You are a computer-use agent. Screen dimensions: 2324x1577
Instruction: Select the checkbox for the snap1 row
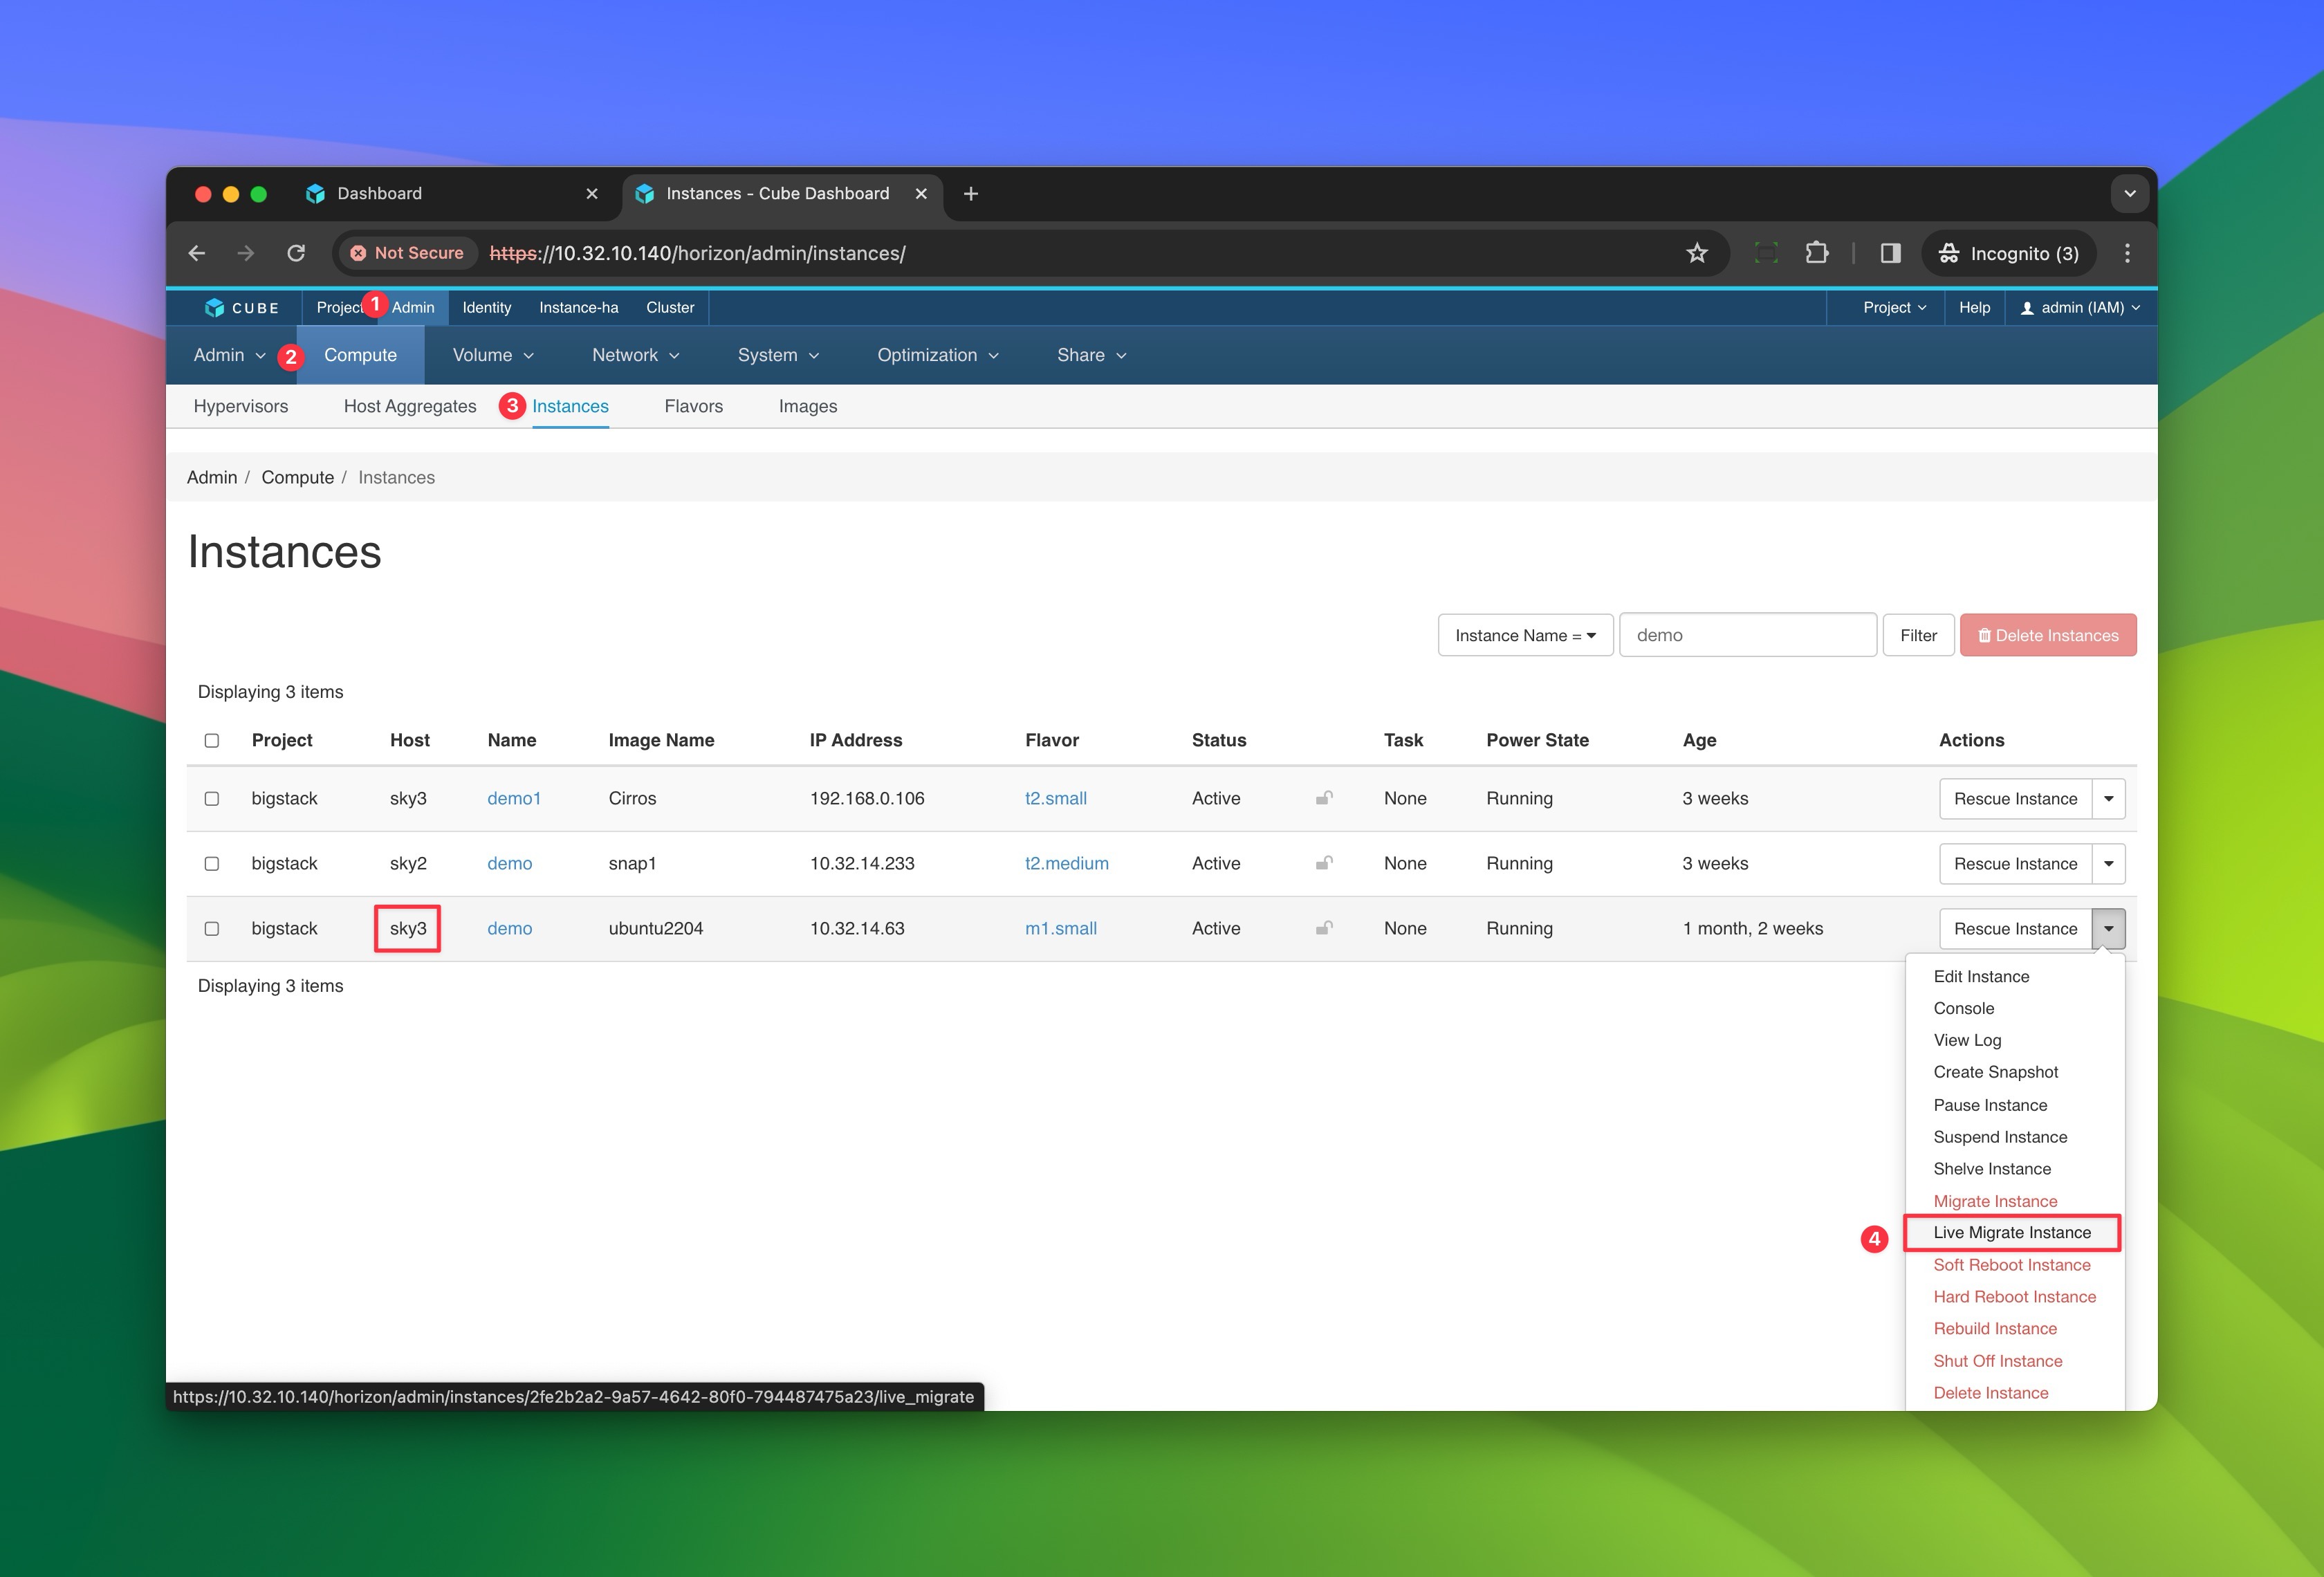(212, 864)
